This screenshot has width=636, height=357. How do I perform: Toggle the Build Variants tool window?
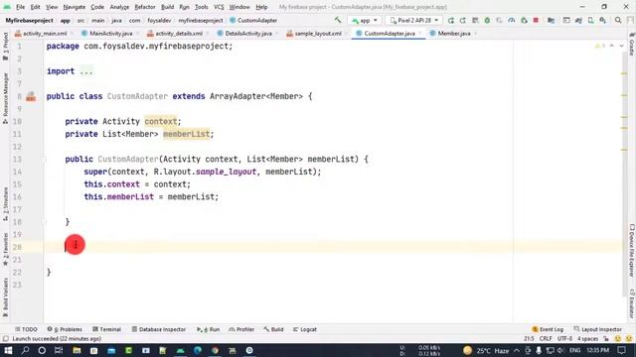click(5, 297)
